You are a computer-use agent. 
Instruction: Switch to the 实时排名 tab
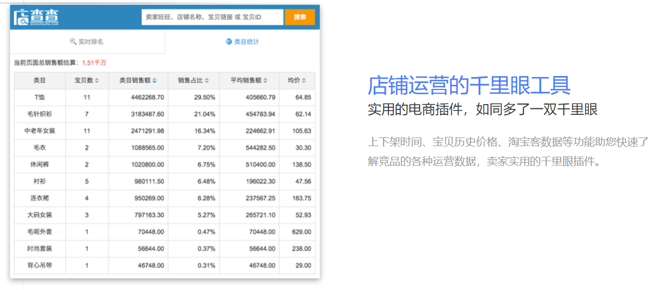(87, 42)
